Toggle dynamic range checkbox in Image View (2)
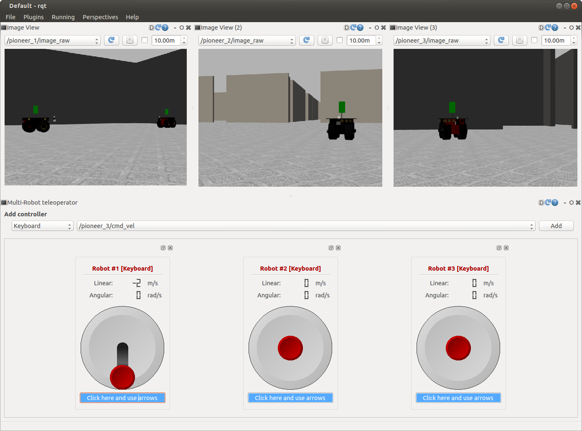This screenshot has height=431, width=582. 340,40
